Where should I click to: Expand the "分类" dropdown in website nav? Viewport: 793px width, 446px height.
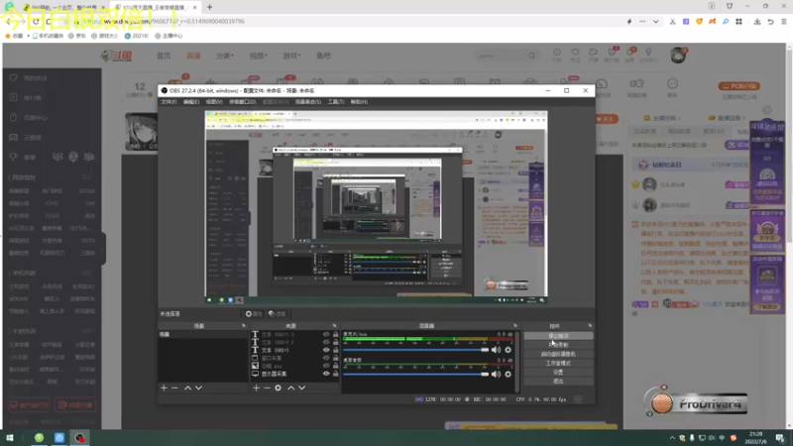coord(225,56)
